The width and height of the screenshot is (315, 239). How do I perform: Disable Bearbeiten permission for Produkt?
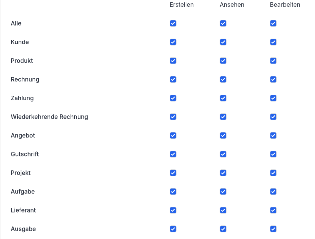(273, 61)
